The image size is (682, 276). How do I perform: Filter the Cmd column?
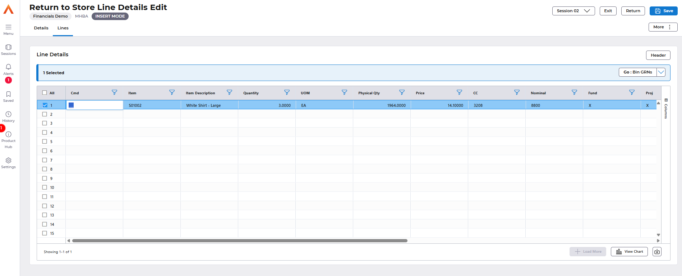click(x=114, y=92)
